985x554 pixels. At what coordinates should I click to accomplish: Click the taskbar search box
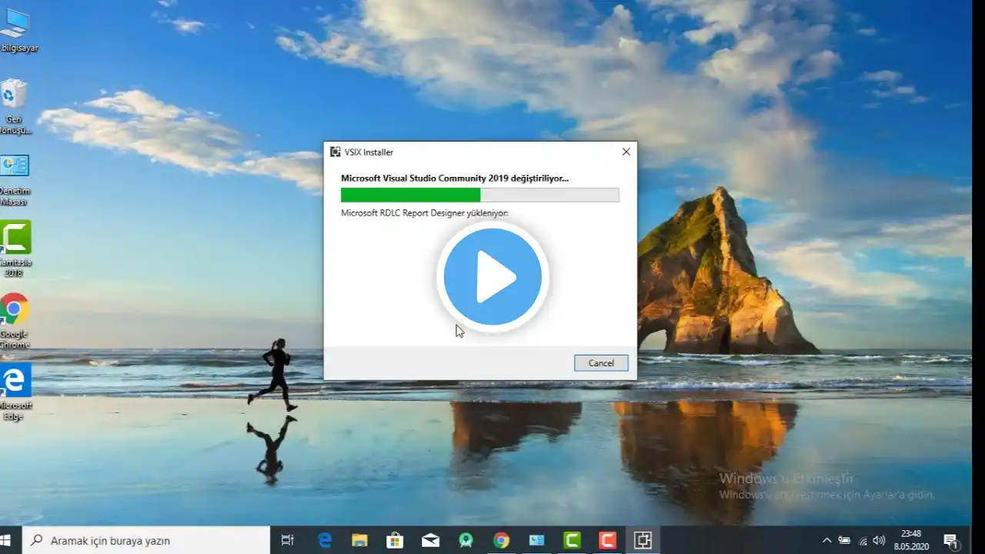(x=146, y=540)
